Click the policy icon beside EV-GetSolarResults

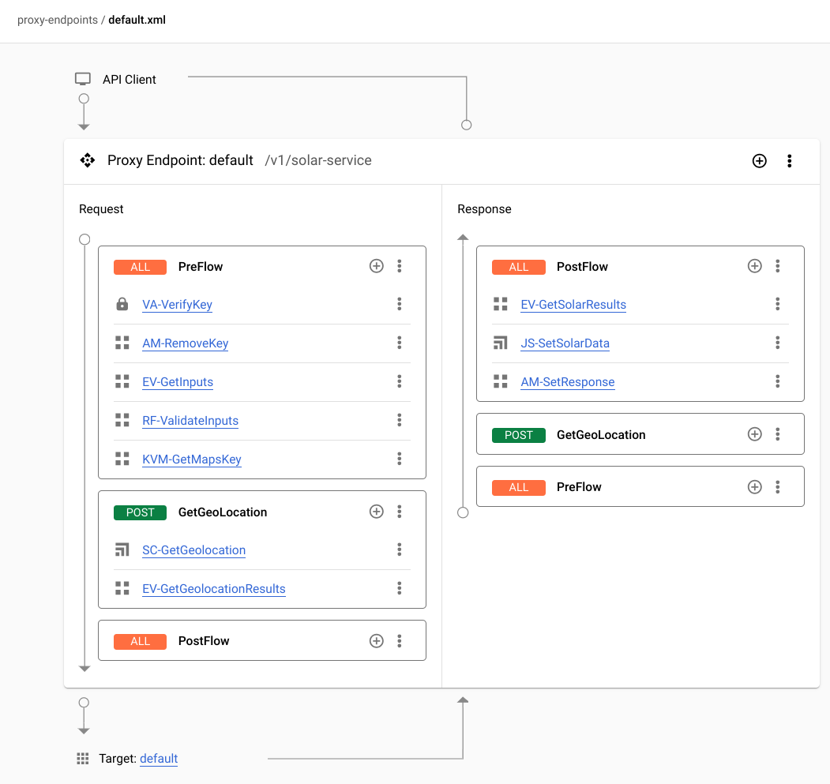tap(500, 304)
